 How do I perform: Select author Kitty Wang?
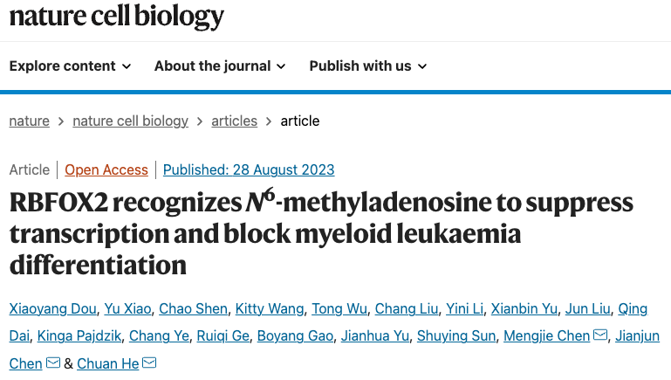click(271, 308)
